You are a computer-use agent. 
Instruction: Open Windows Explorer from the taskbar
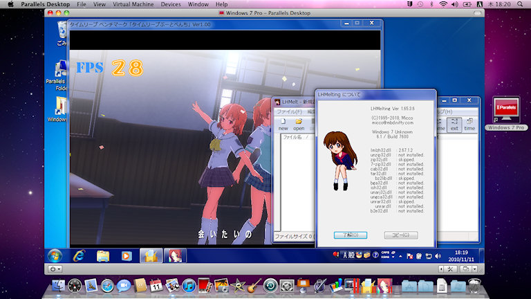[103, 256]
